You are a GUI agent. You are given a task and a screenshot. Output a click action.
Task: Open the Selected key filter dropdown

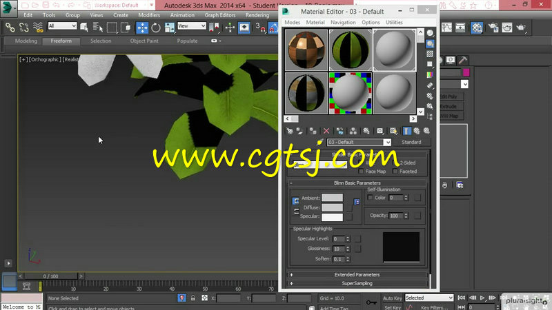click(429, 298)
